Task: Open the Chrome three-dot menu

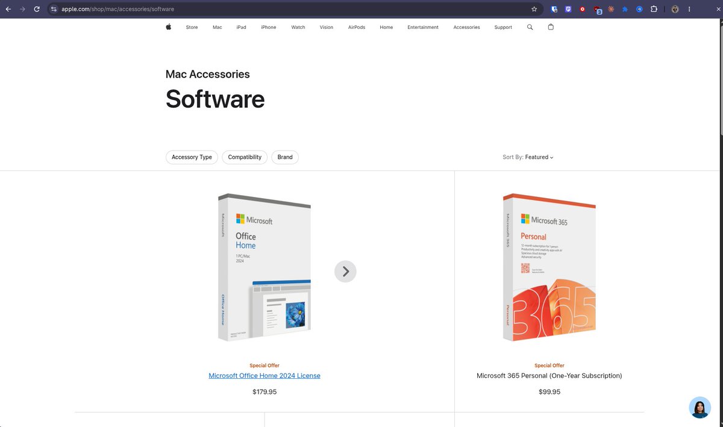Action: tap(689, 9)
